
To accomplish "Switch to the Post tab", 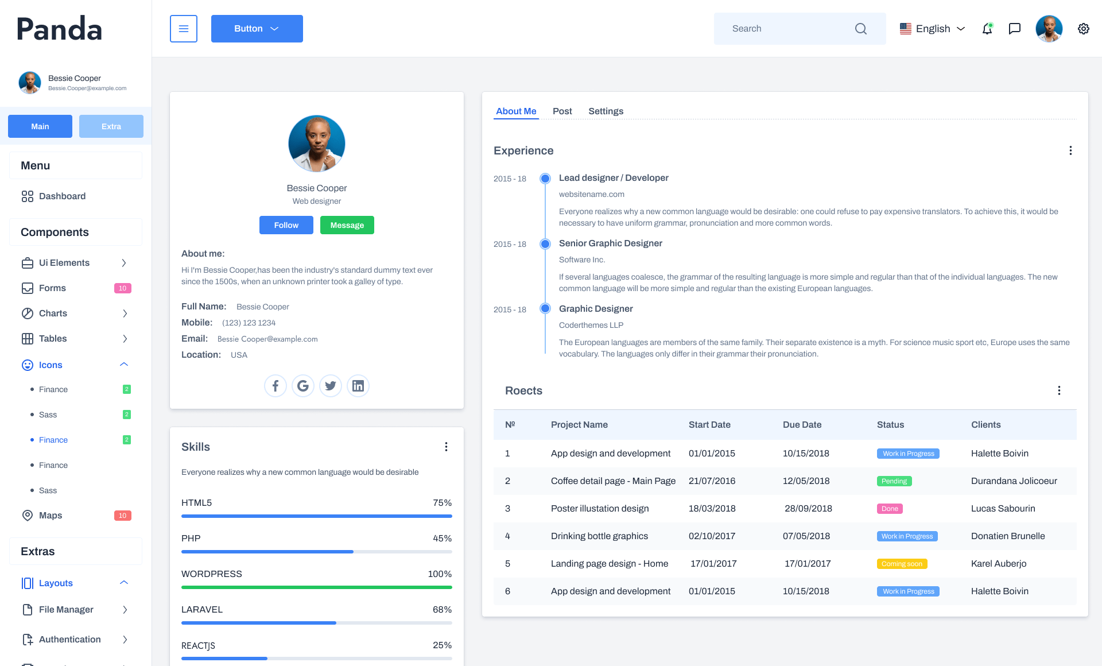I will pos(562,111).
